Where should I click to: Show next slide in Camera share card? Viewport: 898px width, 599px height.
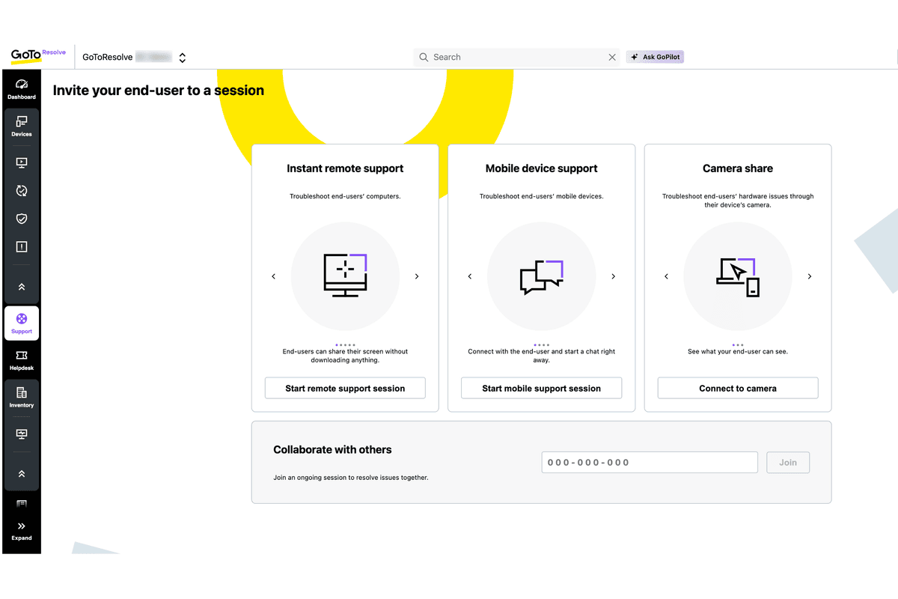(810, 276)
